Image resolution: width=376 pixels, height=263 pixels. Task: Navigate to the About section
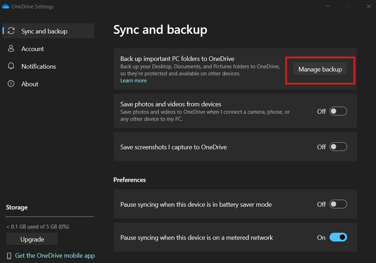[30, 84]
